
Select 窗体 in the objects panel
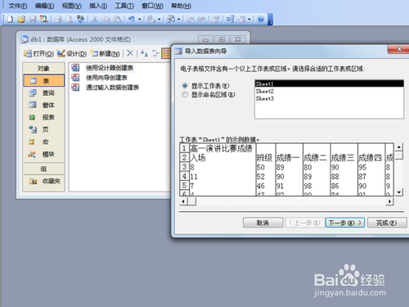coord(44,105)
